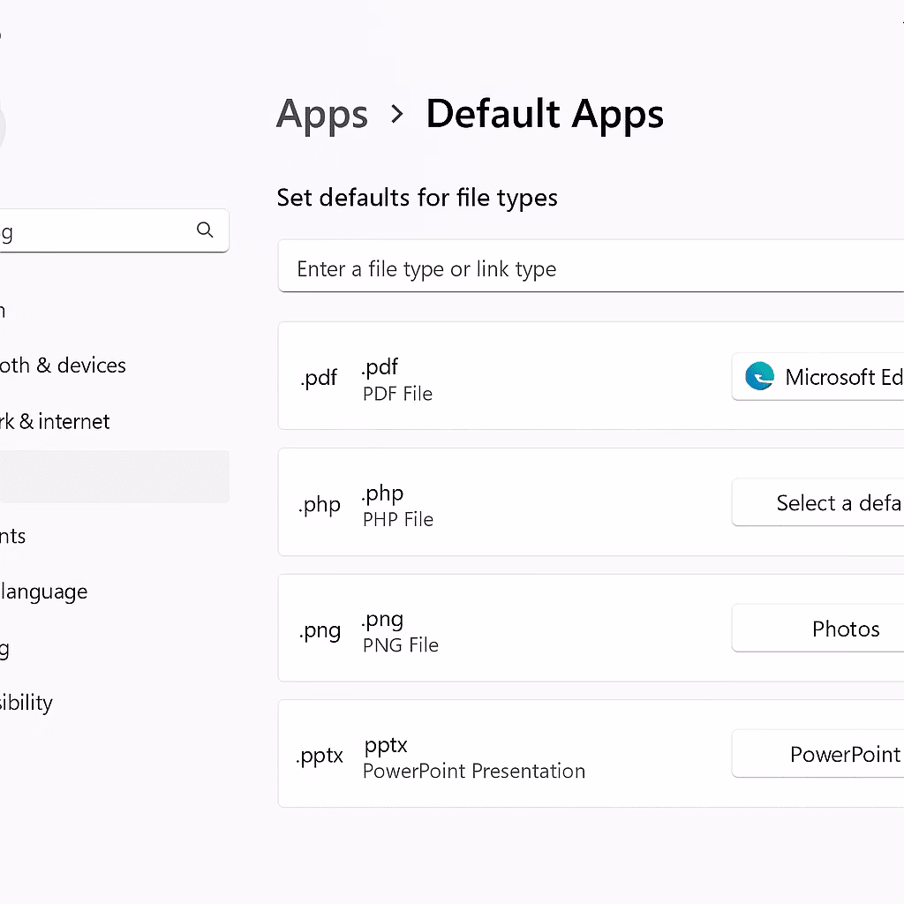The width and height of the screenshot is (904, 904).
Task: Click the magnifier icon in sidebar search box
Action: (x=205, y=230)
